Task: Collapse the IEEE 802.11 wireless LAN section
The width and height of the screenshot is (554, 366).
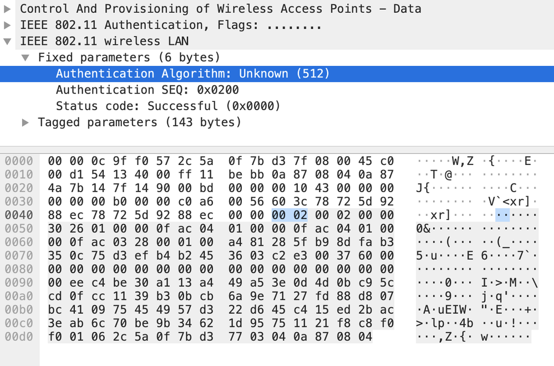Action: coord(7,42)
